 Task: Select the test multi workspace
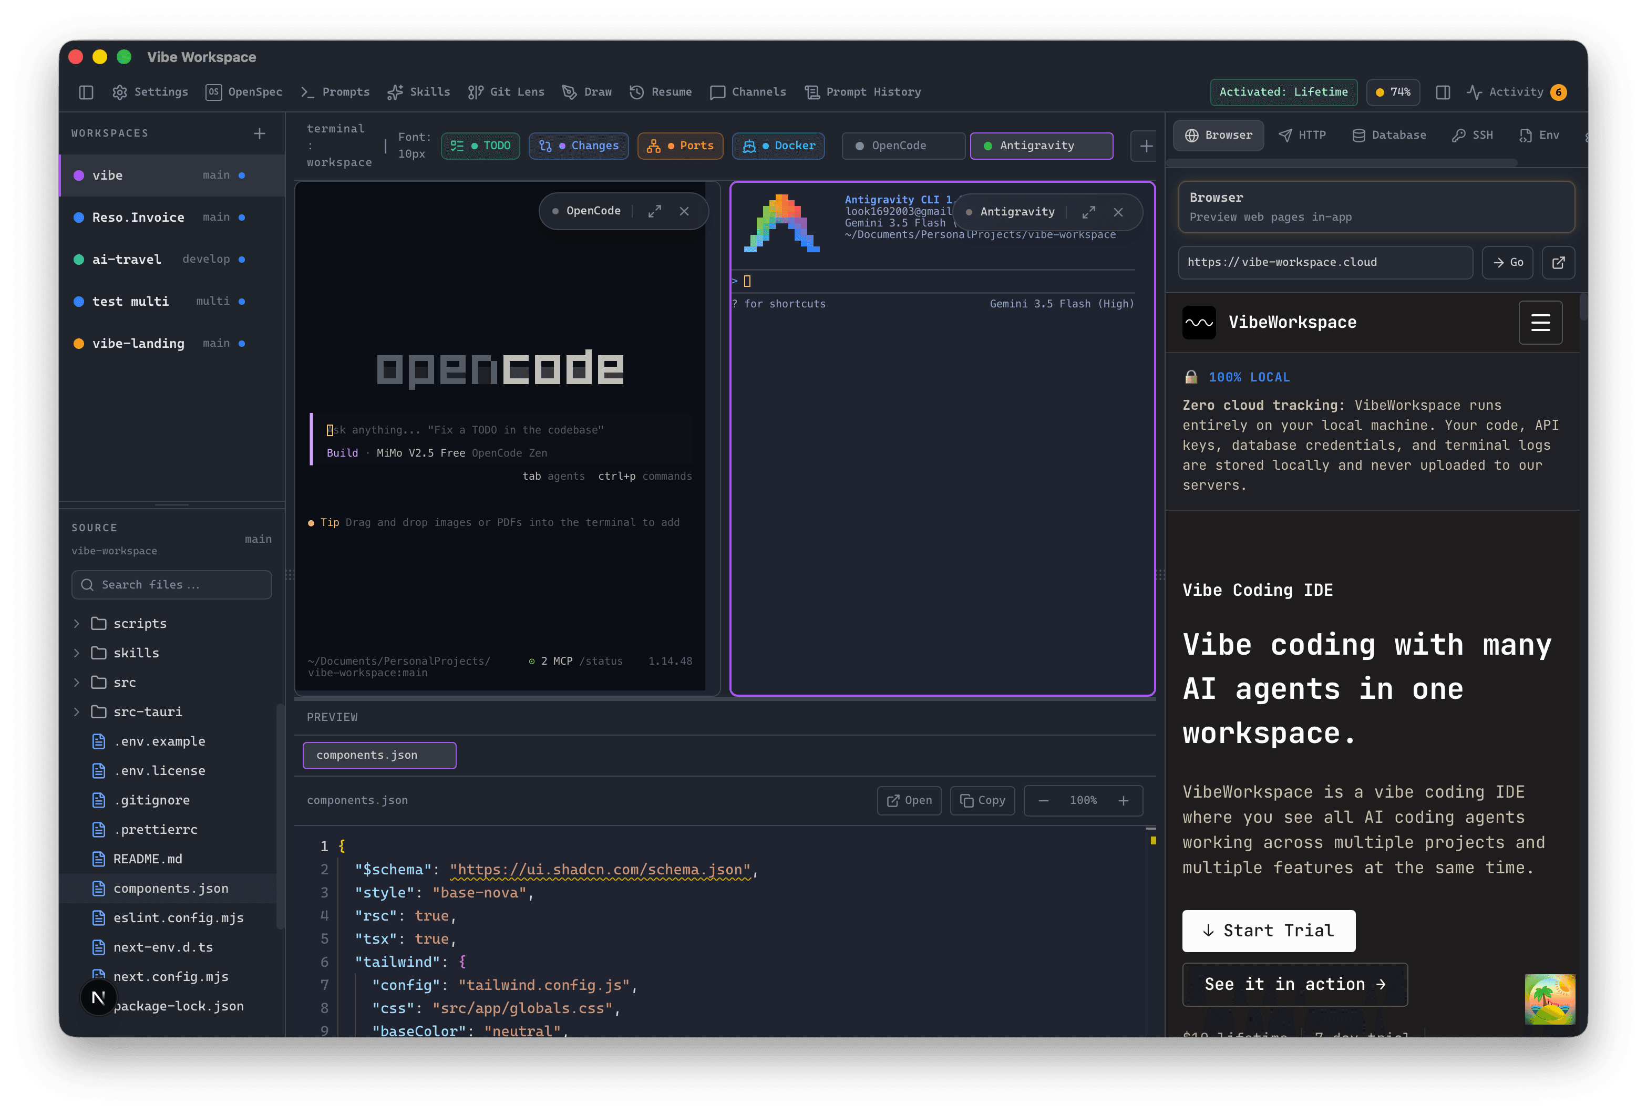point(172,302)
